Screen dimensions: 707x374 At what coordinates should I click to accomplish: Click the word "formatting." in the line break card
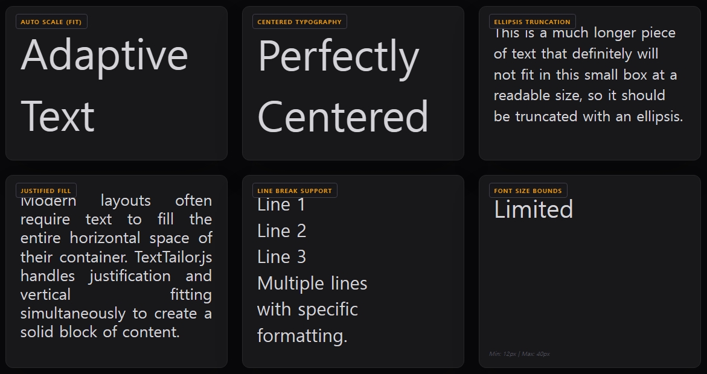coord(302,335)
